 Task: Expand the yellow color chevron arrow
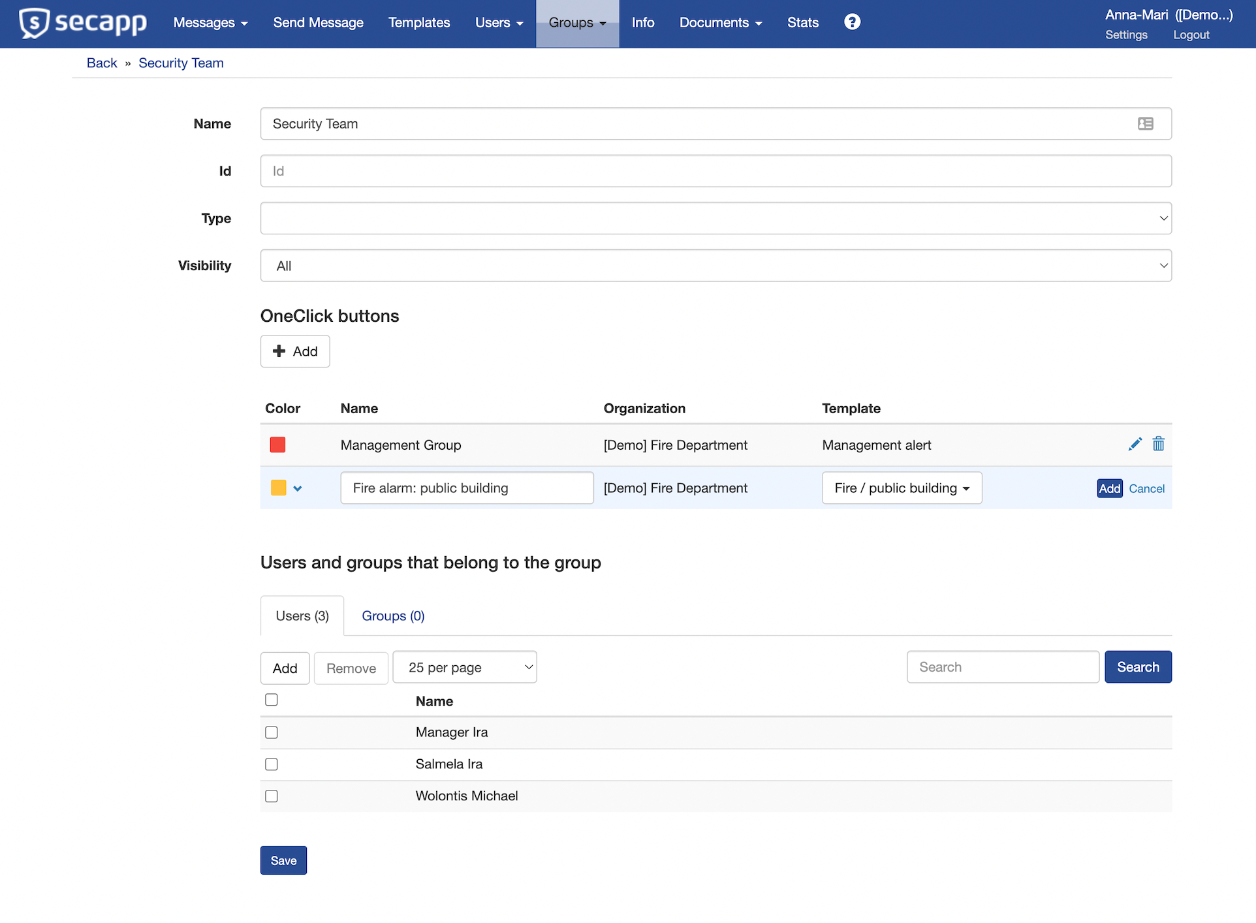pos(298,488)
